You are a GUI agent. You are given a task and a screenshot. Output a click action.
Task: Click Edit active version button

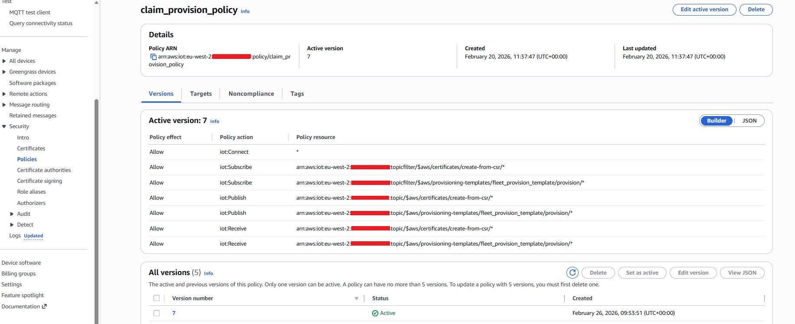click(x=704, y=10)
